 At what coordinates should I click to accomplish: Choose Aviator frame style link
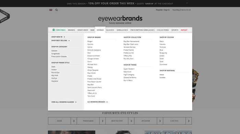pos(54,70)
